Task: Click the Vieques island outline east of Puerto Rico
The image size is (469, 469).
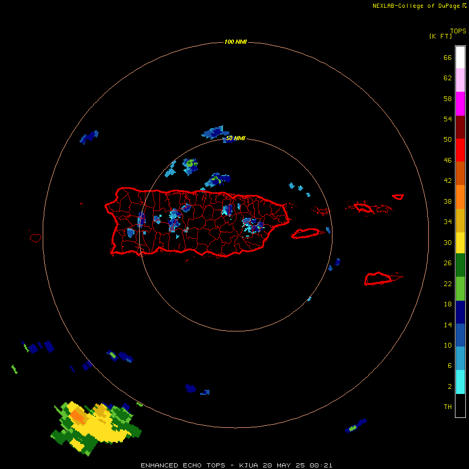Action: click(x=305, y=233)
